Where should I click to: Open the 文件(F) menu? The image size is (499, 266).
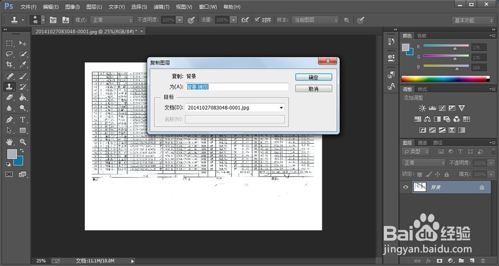point(28,6)
